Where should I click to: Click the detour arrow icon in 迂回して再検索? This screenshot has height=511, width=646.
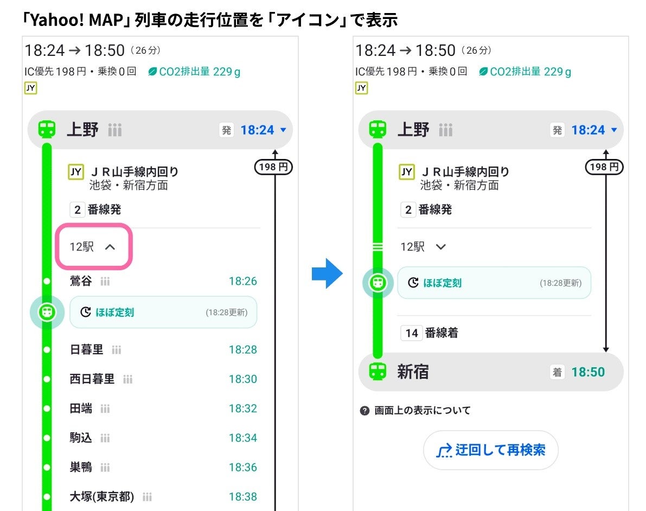pos(444,451)
